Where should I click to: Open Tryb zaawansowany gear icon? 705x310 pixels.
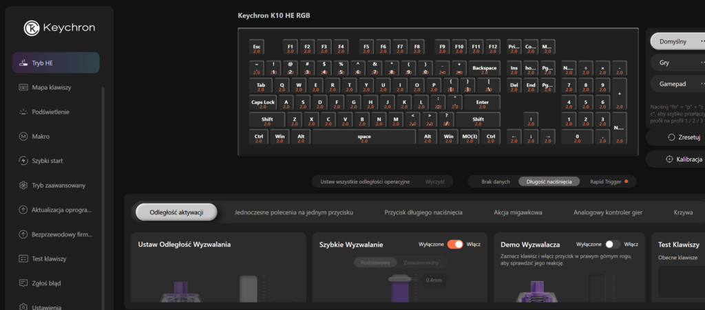(x=23, y=186)
